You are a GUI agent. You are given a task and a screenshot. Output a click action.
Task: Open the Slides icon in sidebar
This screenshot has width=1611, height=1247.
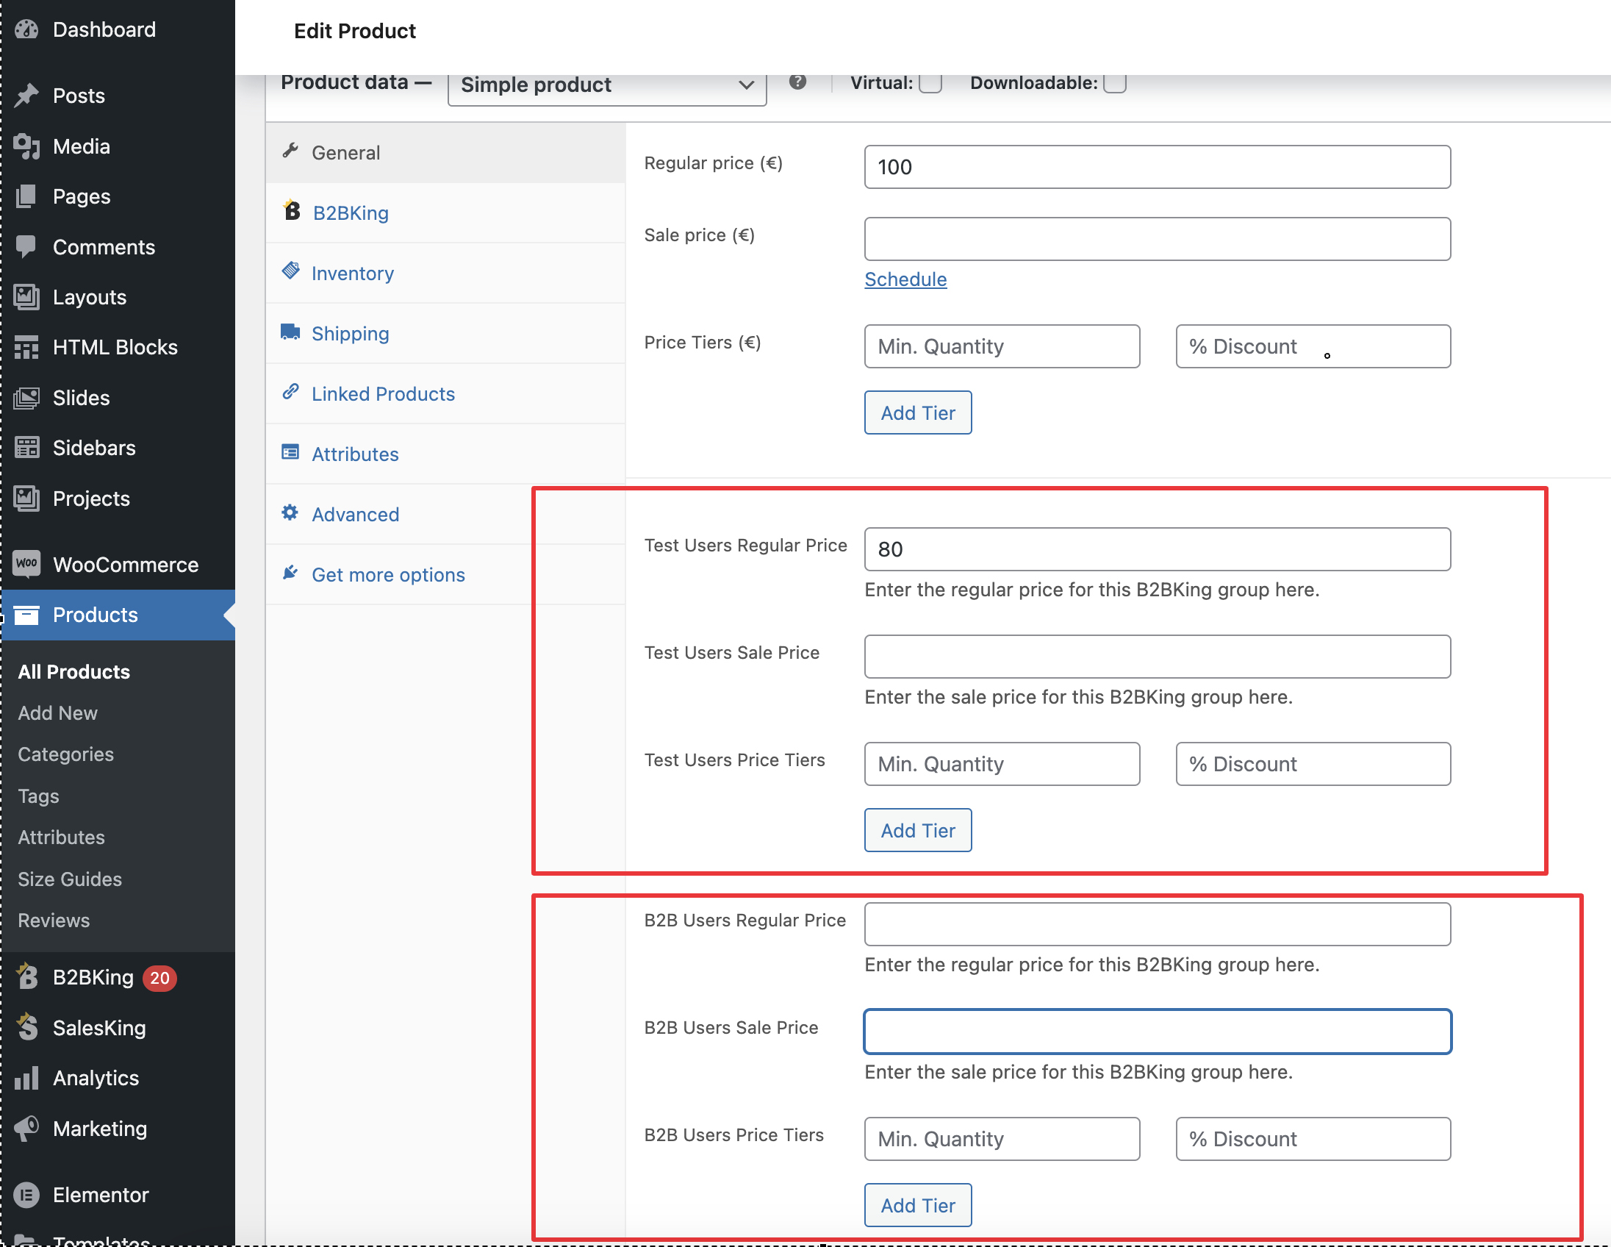click(x=26, y=398)
